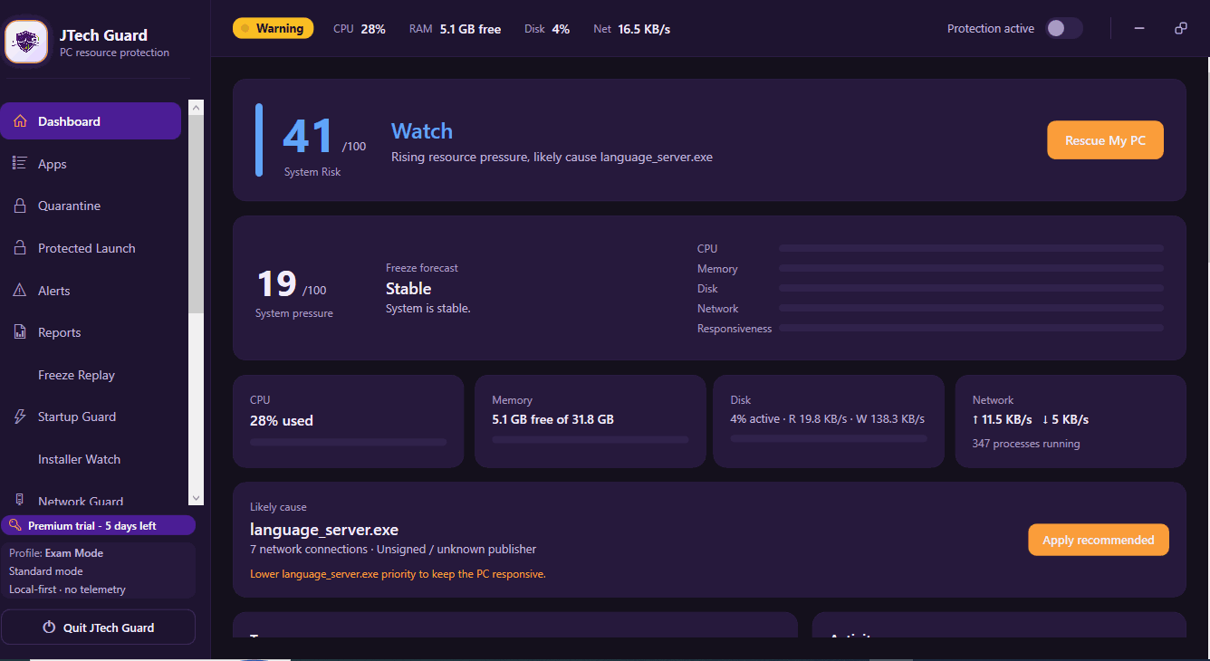This screenshot has height=661, width=1210.
Task: Open Reports via its chart icon
Action: tap(20, 332)
